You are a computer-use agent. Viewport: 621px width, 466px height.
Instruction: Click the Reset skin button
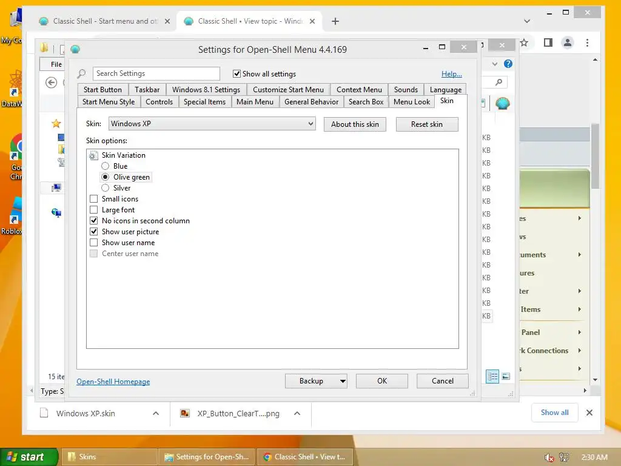[427, 124]
